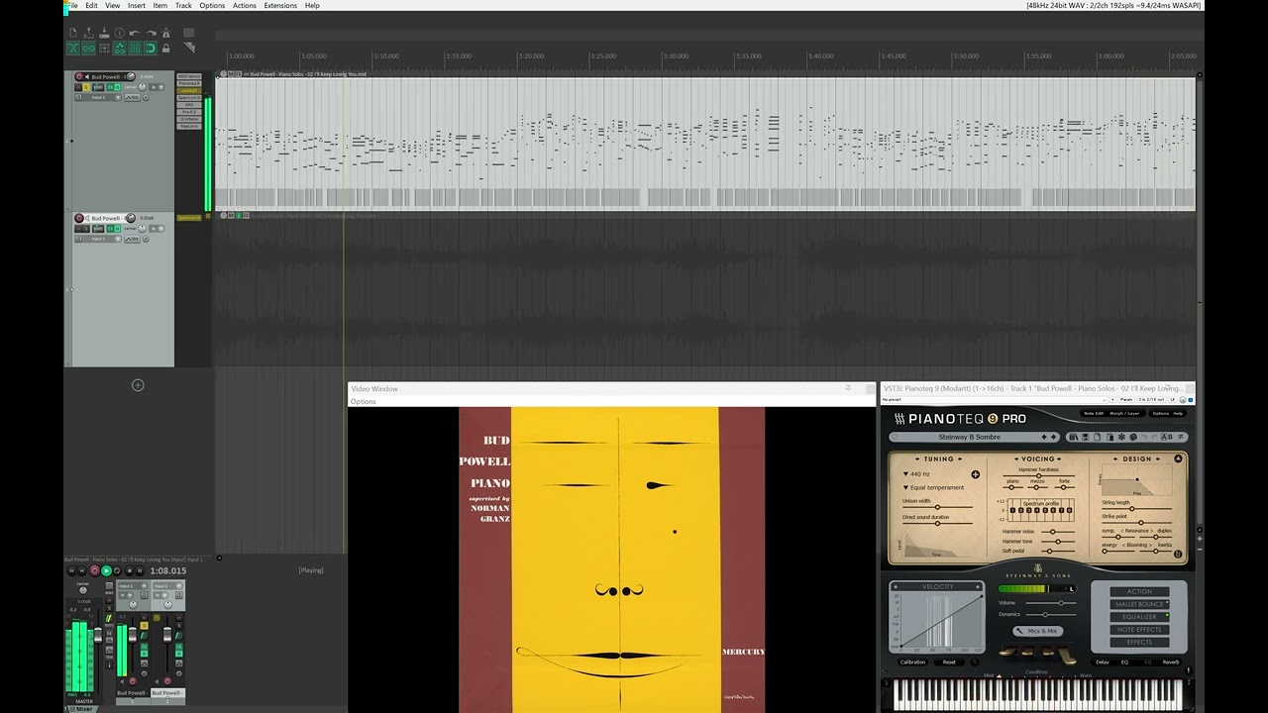Screen dimensions: 1268x713
Task: Click the transport time display 1:08.015
Action: pyautogui.click(x=168, y=571)
